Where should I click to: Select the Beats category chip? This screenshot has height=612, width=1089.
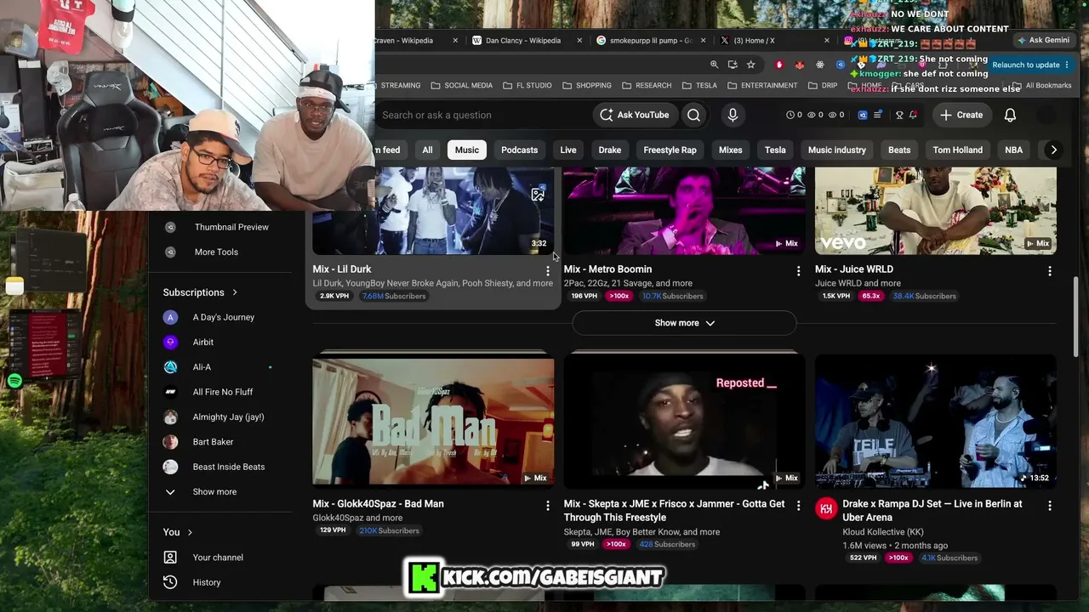coord(899,150)
